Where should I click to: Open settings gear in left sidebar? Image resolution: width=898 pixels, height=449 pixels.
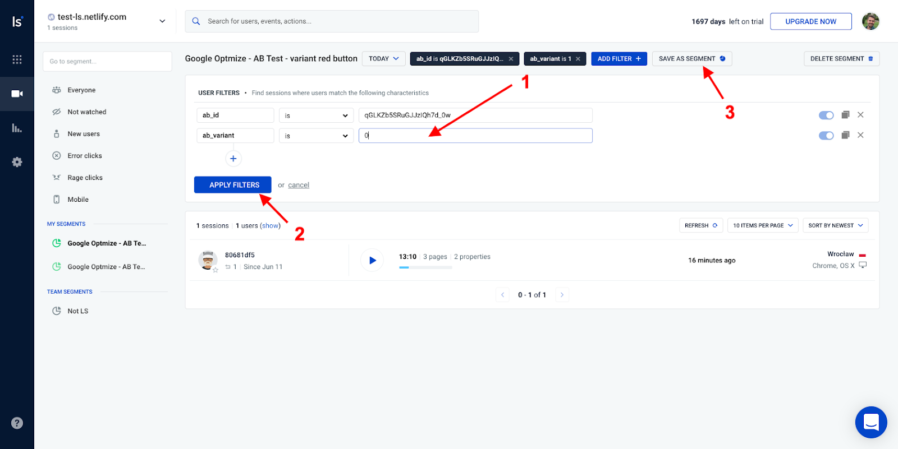[17, 162]
